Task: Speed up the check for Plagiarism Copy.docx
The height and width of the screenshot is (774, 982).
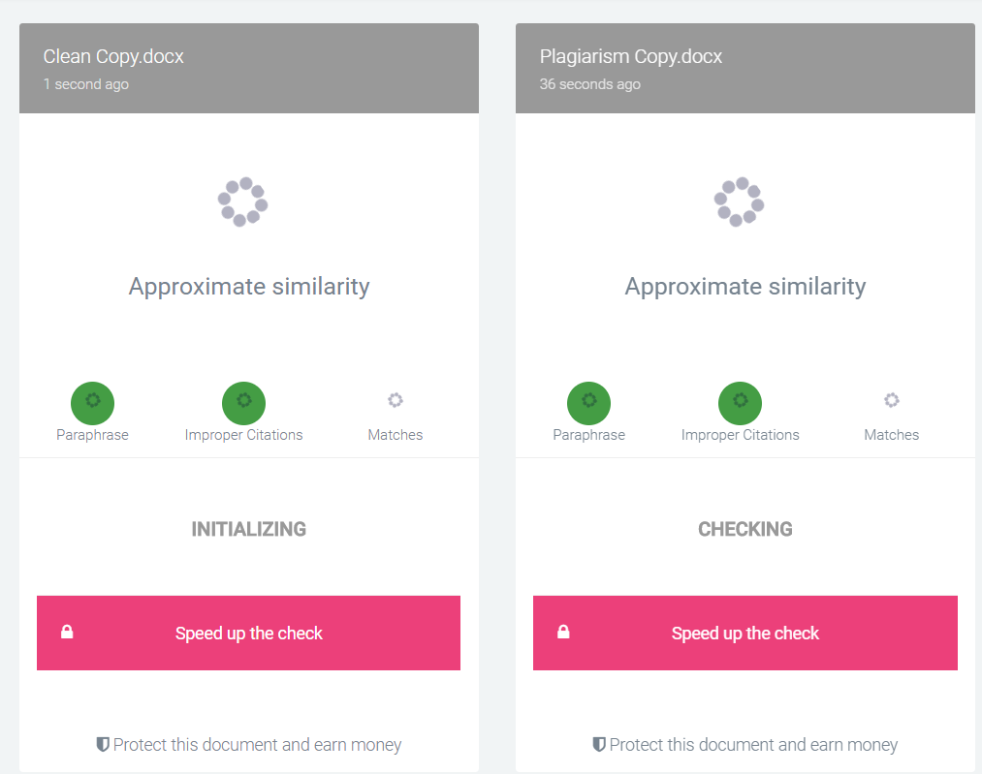Action: [x=745, y=633]
